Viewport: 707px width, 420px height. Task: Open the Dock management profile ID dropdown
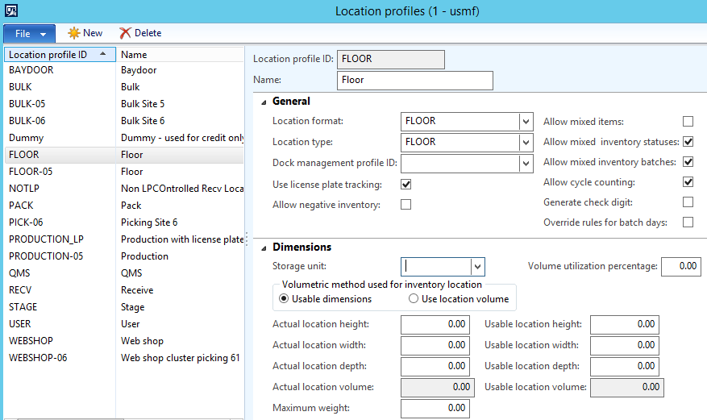pos(526,164)
